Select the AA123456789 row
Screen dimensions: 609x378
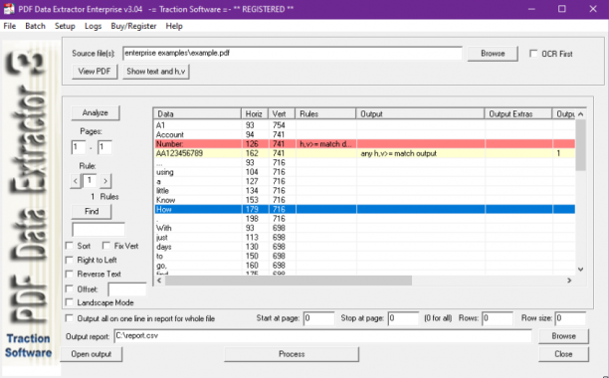(364, 153)
